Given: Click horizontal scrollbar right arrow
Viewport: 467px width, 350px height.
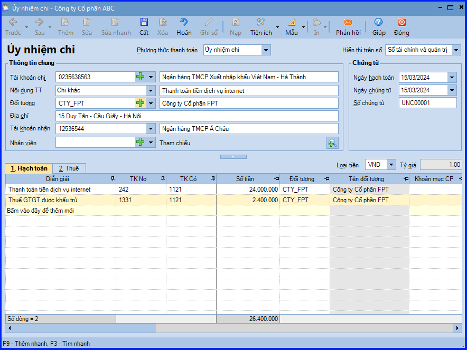Looking at the screenshot, I should pyautogui.click(x=457, y=328).
